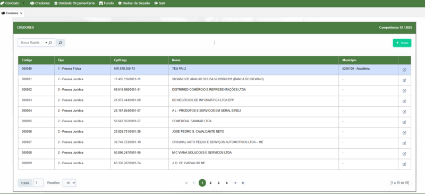Open Dados da Sessão menu item
Viewport: 425px width, 194px height.
[134, 3]
